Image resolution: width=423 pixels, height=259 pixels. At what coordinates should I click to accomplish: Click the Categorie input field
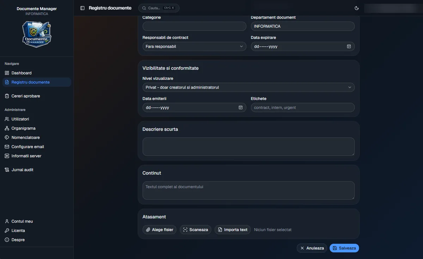point(194,26)
